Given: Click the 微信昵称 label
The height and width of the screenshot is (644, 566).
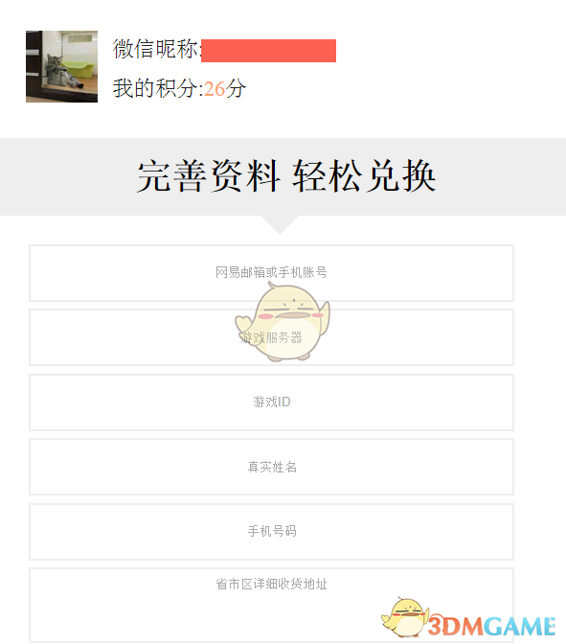Looking at the screenshot, I should (155, 49).
